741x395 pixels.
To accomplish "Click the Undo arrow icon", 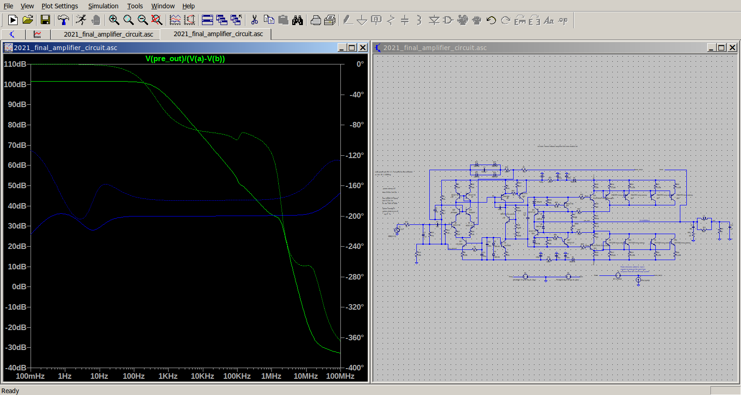I will (x=491, y=20).
